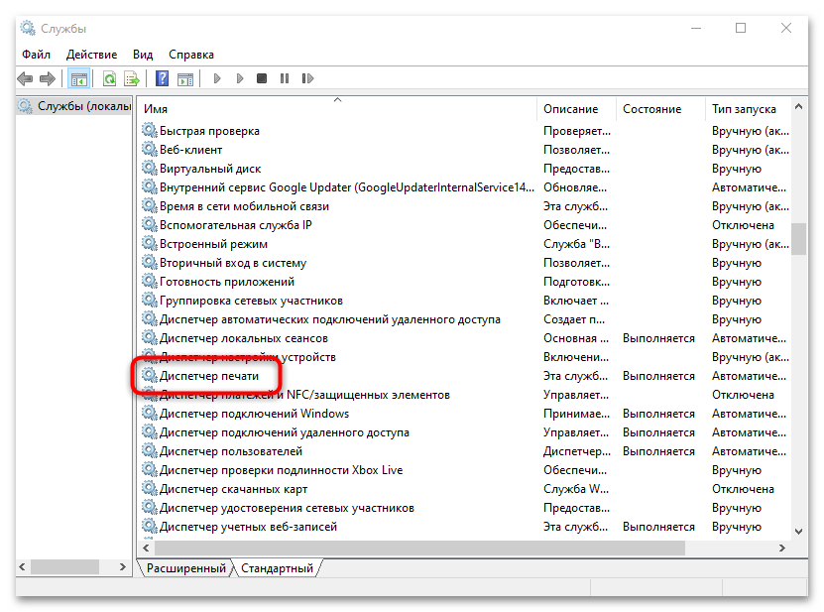Toggle the console tree pane icon
This screenshot has width=824, height=612.
(78, 78)
